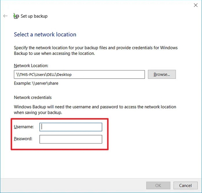Click the Example: \\server\share hint text

point(36,83)
